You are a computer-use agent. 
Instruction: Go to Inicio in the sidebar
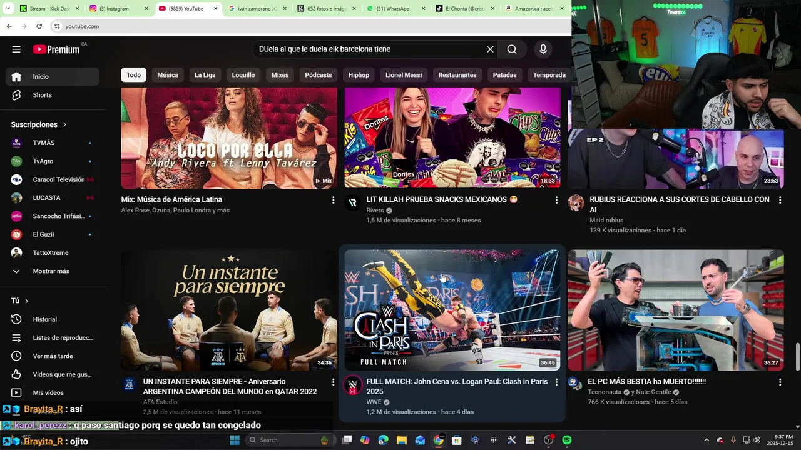(53, 76)
